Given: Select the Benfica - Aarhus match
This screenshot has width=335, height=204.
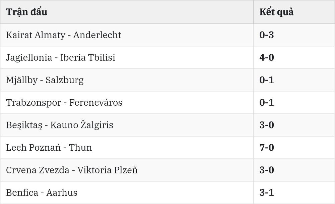Looking at the screenshot, I should point(42,193).
